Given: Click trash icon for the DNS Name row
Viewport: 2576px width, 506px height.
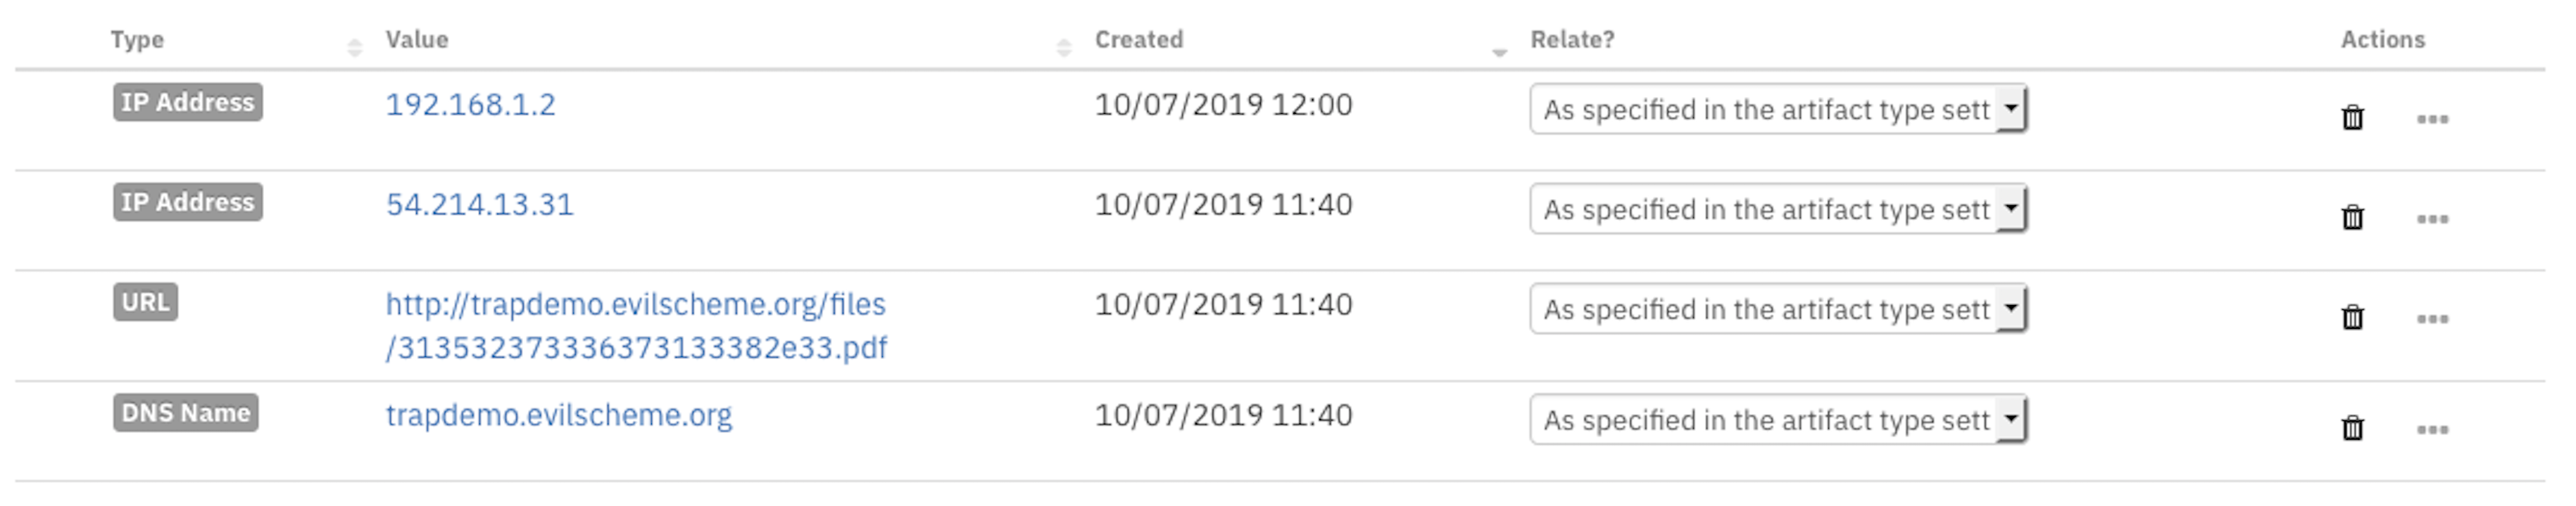Looking at the screenshot, I should pos(2352,428).
